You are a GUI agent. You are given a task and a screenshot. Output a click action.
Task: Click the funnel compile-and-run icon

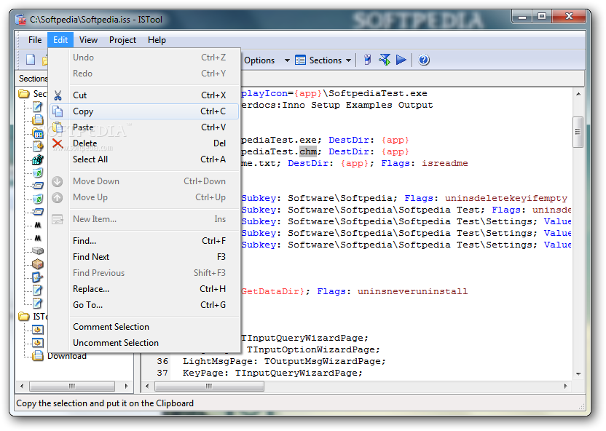[385, 60]
